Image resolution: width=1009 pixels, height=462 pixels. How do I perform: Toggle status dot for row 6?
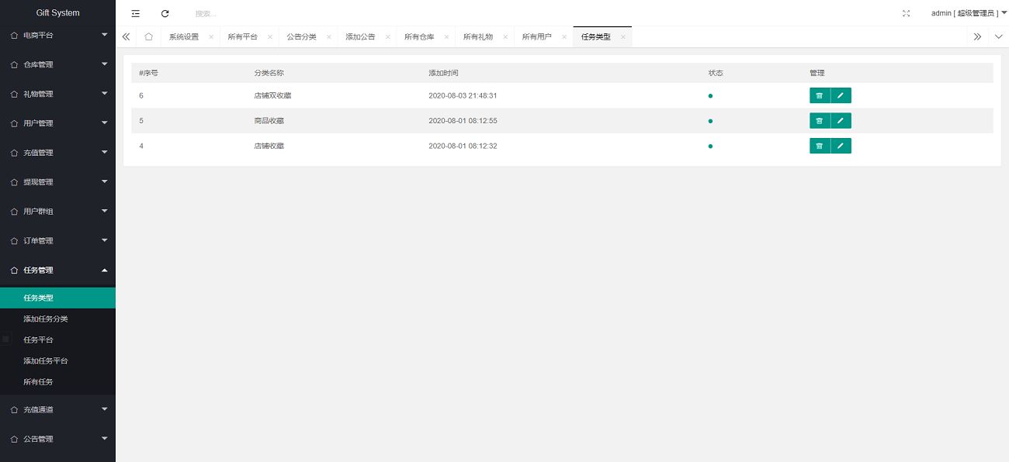(x=710, y=96)
